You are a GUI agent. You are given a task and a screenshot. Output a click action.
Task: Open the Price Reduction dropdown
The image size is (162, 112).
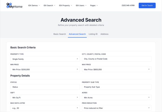pos(117,108)
